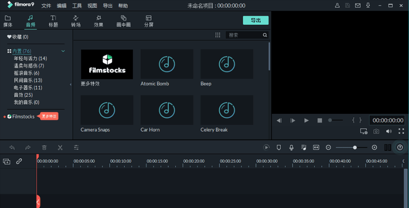Select the Atomic Bomb audio thumbnail
409x208 pixels.
(167, 64)
